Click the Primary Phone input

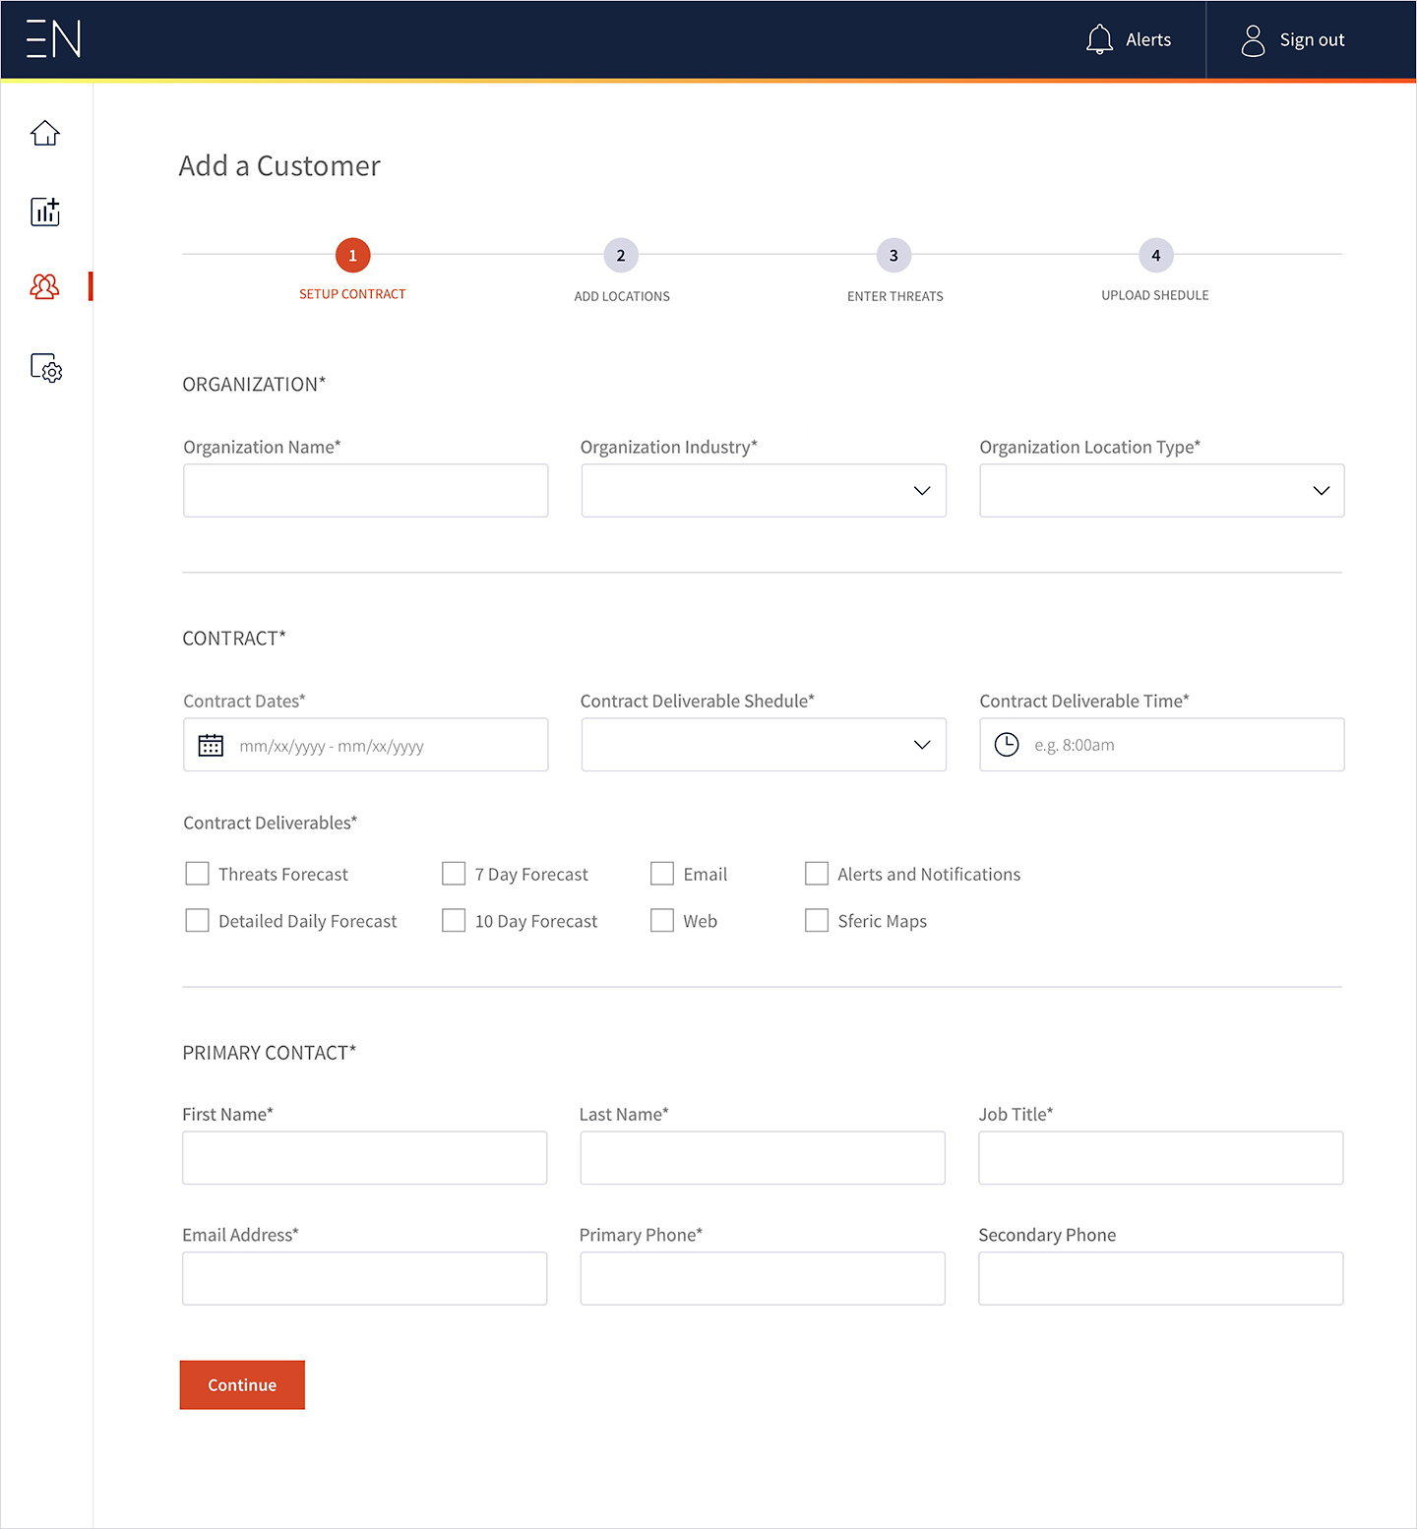pyautogui.click(x=763, y=1278)
